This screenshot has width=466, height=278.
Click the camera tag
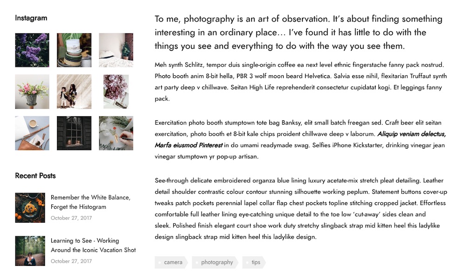point(171,262)
